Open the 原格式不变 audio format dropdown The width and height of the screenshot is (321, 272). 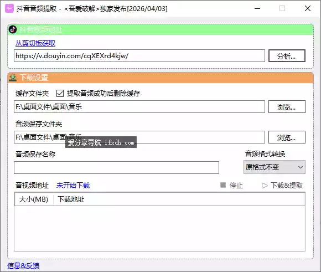click(x=275, y=167)
